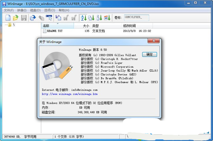Click the README.TXT file icon

[45, 31]
